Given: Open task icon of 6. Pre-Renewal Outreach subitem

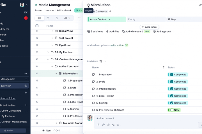Looking at the screenshot, I should (93, 110).
